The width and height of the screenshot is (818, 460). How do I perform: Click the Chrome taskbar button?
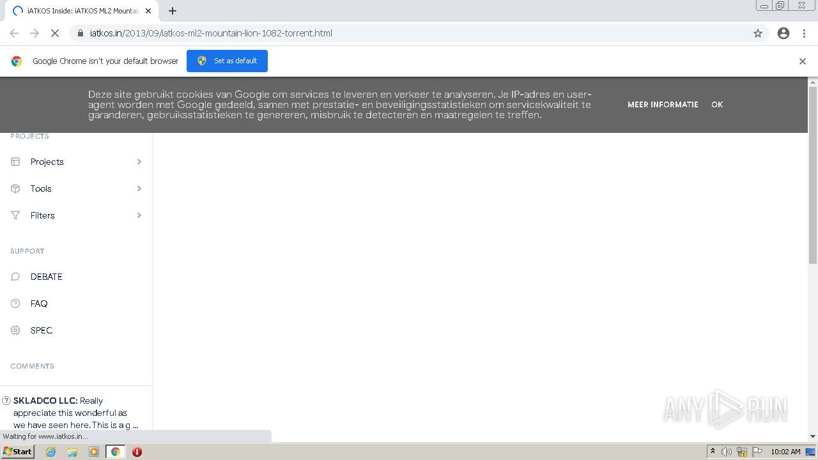(115, 452)
